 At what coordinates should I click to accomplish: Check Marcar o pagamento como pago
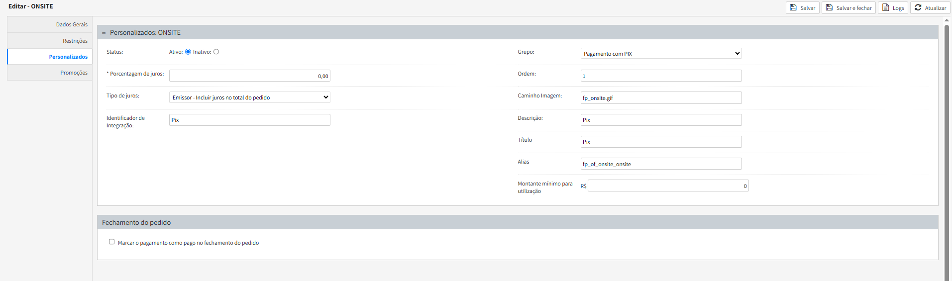[111, 242]
